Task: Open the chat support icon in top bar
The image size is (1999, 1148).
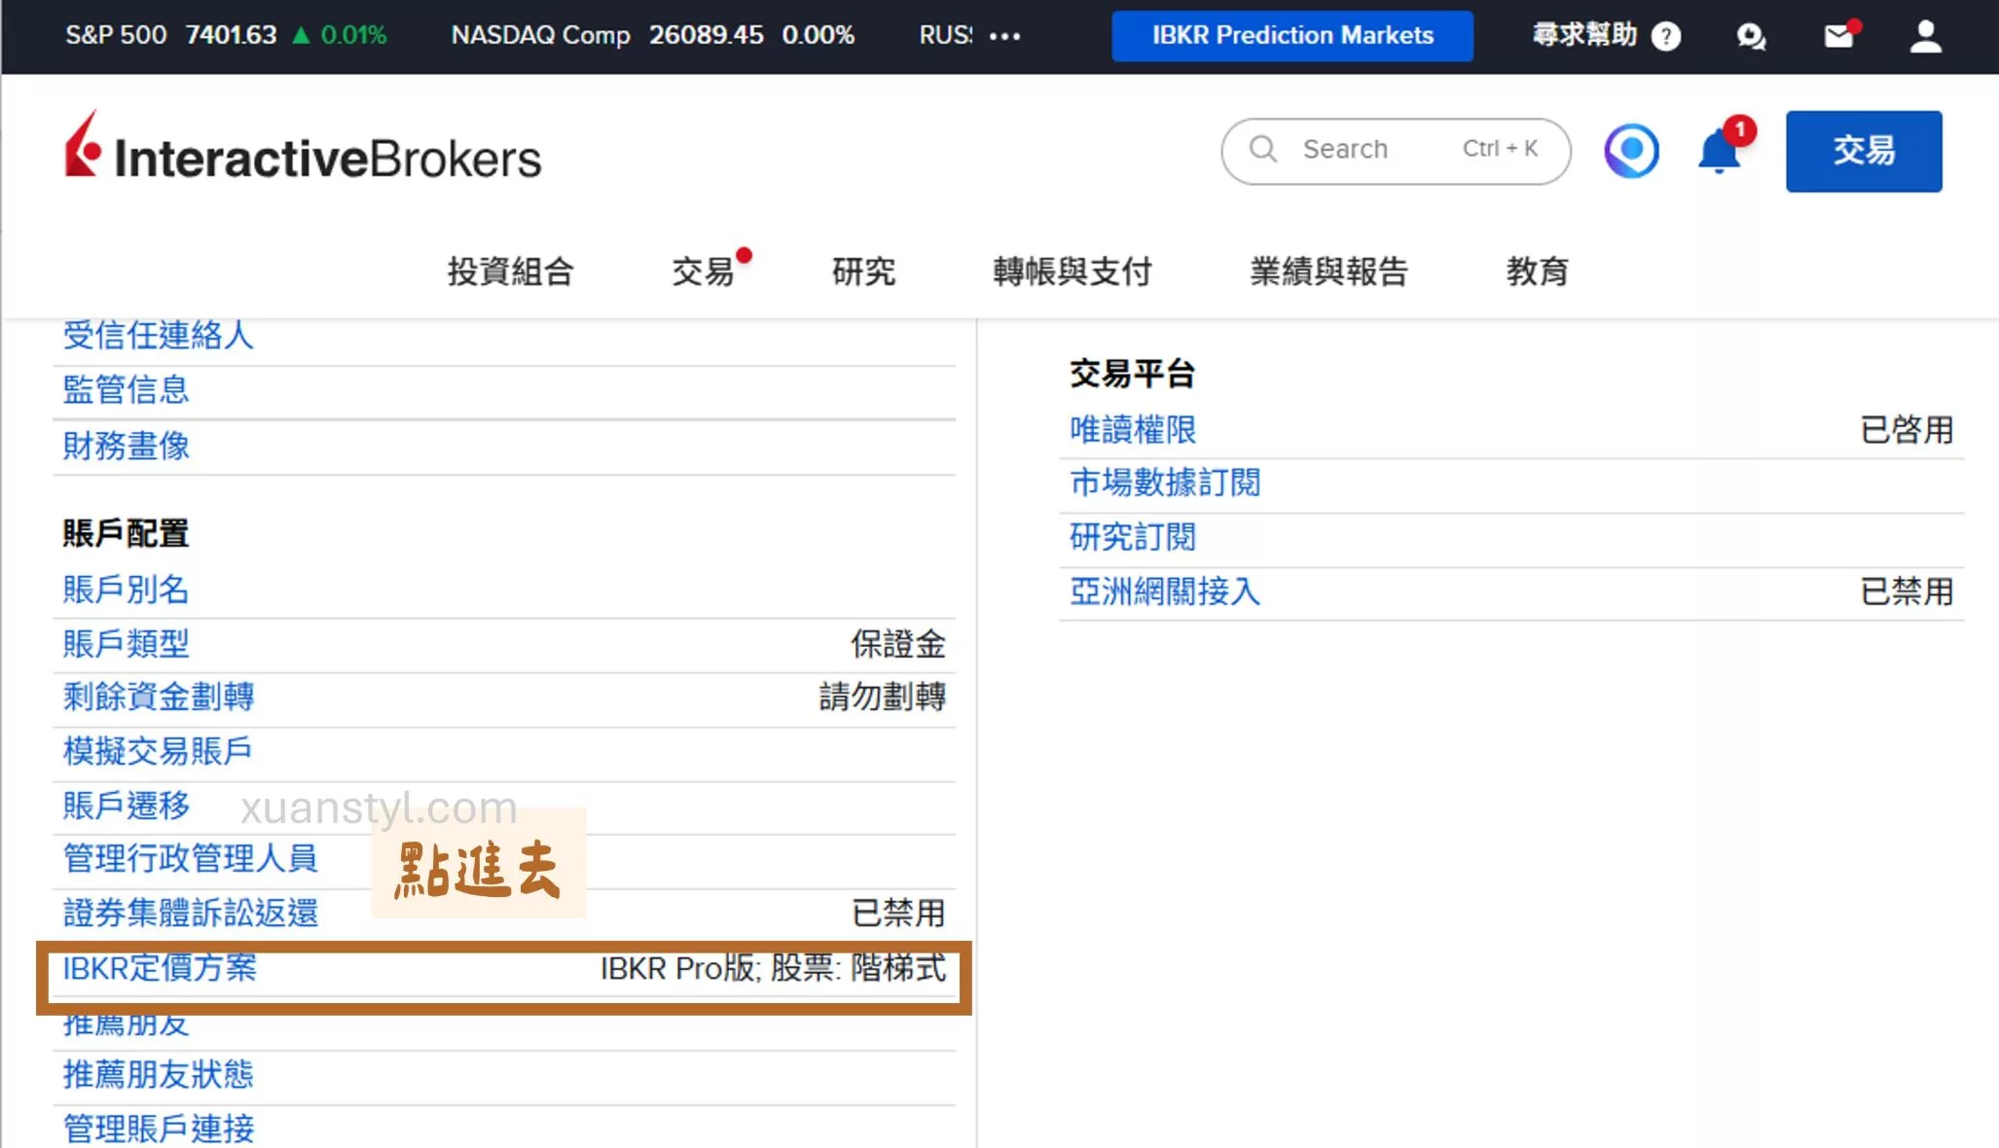Action: (1751, 37)
